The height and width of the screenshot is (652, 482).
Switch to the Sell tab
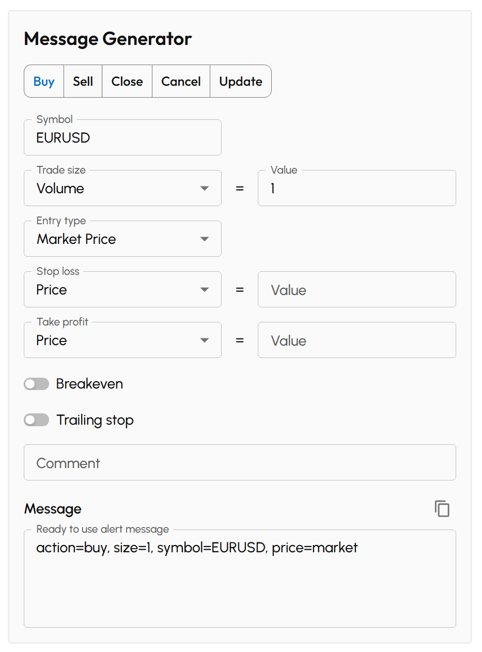click(x=83, y=81)
